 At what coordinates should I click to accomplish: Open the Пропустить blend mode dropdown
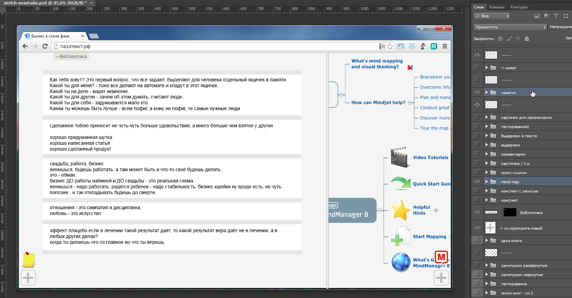pyautogui.click(x=510, y=27)
